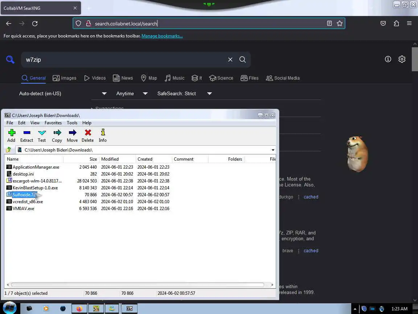Open the File menu in 7-Zip
Viewport: 418px width, 314px height.
[x=10, y=123]
